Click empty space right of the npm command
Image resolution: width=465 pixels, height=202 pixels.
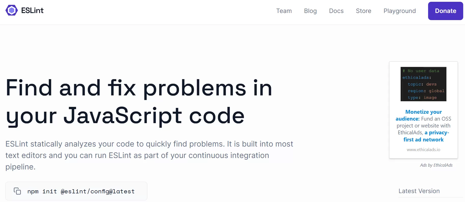point(229,191)
